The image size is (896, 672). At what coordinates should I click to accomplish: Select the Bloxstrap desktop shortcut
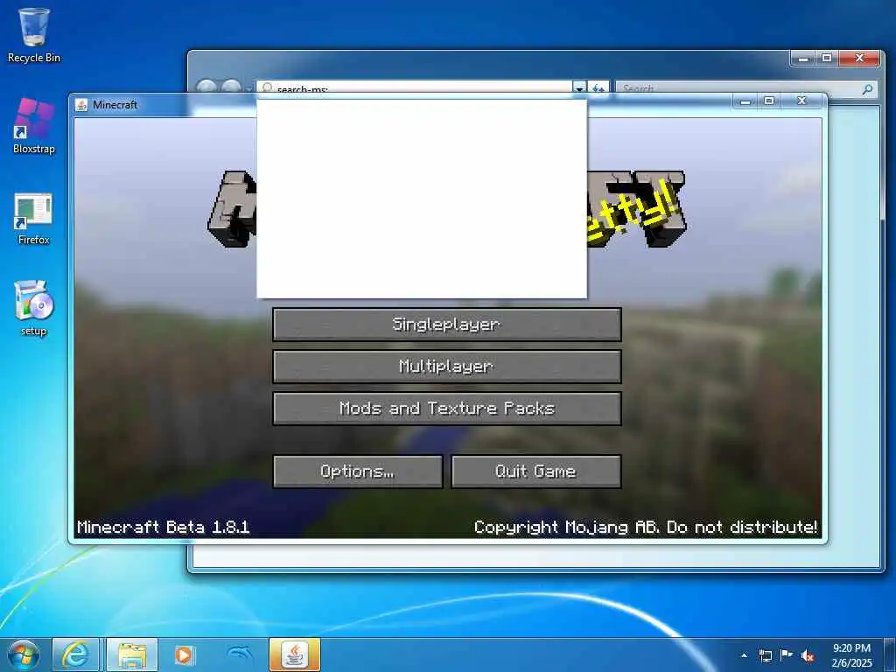(34, 126)
